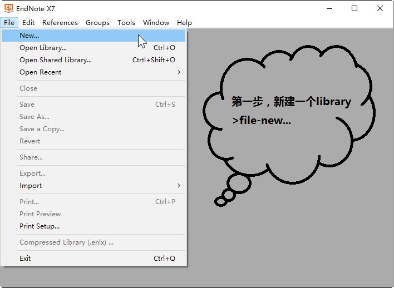Choose Open Library... from File menu
Viewport: 394px width, 288px height.
[93, 48]
